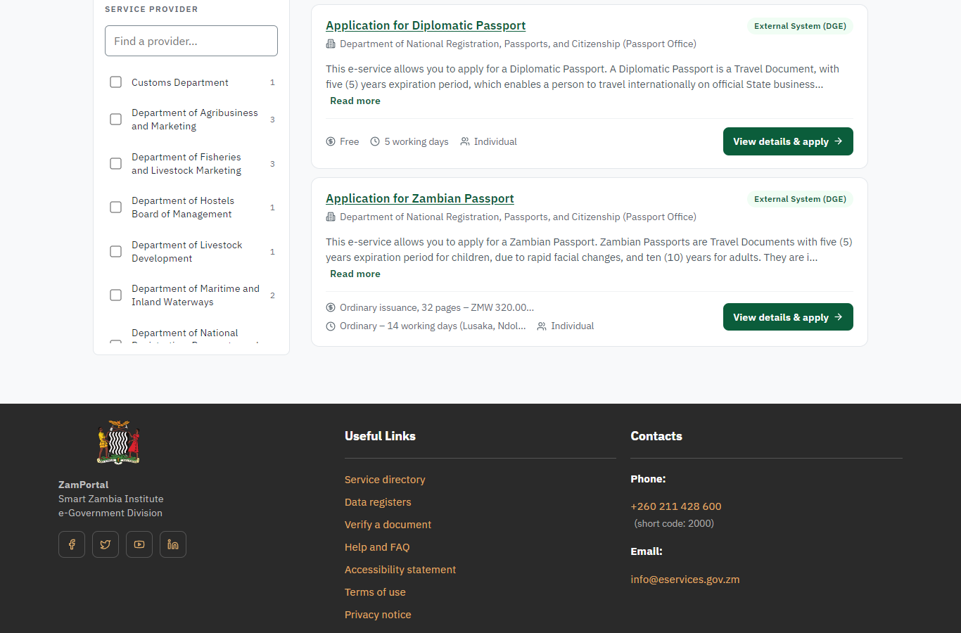Select the '(short code: 2000)' contact text

(x=674, y=523)
